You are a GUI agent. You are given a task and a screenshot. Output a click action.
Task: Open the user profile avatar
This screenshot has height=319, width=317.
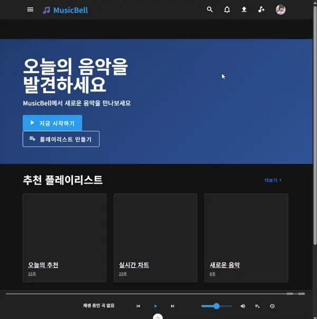pyautogui.click(x=281, y=10)
